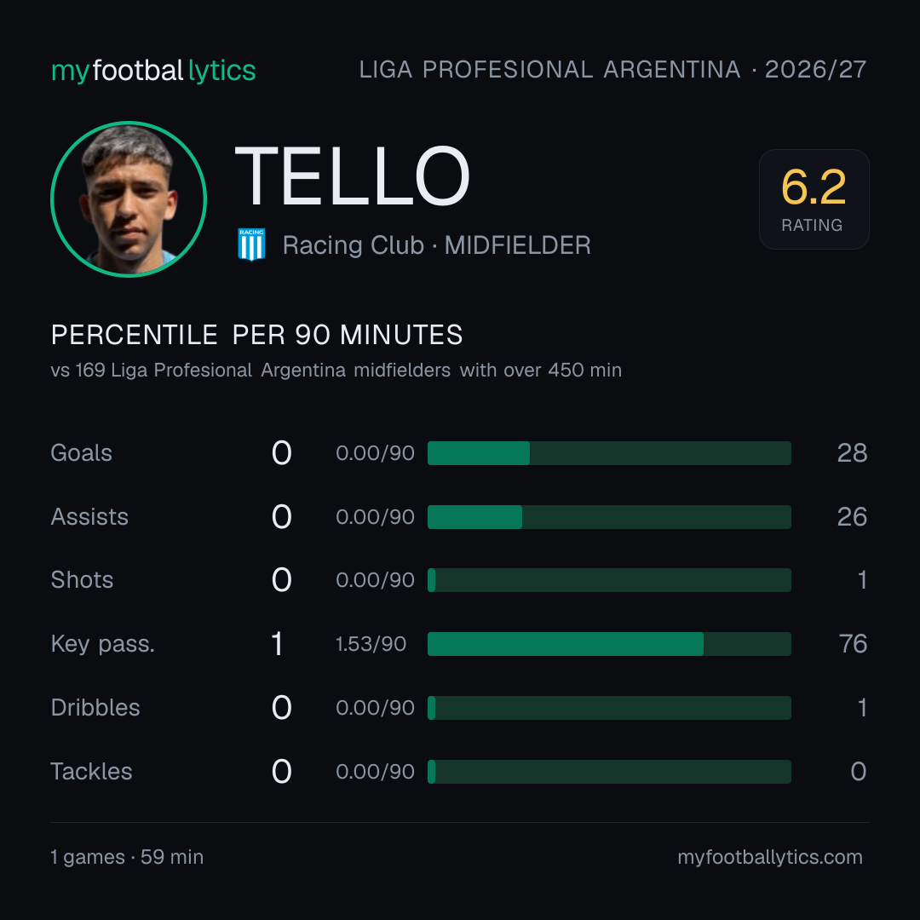Click the 6.2 rating badge
This screenshot has height=920, width=920.
[814, 198]
